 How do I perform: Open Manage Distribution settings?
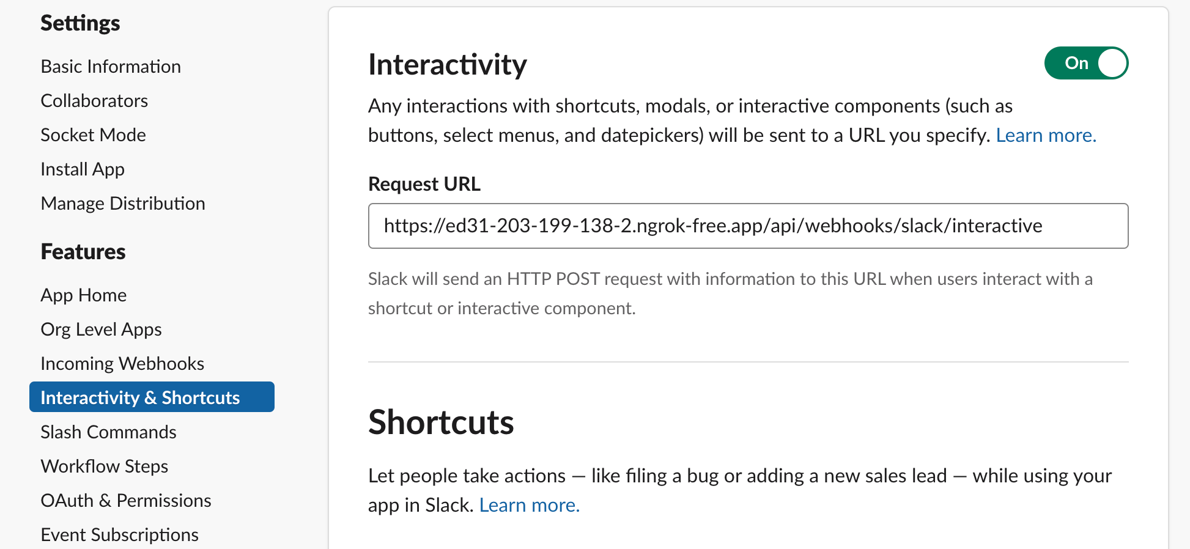point(123,204)
